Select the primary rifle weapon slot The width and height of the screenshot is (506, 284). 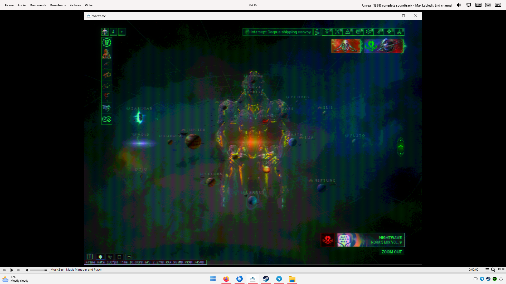[107, 64]
